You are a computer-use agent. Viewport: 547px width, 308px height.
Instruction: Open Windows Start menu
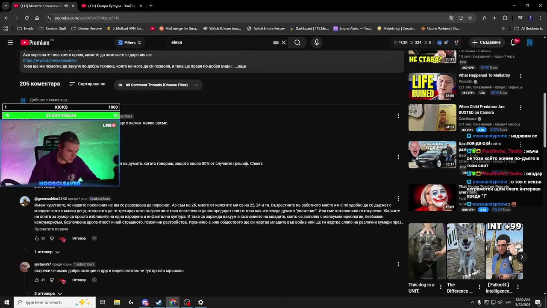[6, 302]
